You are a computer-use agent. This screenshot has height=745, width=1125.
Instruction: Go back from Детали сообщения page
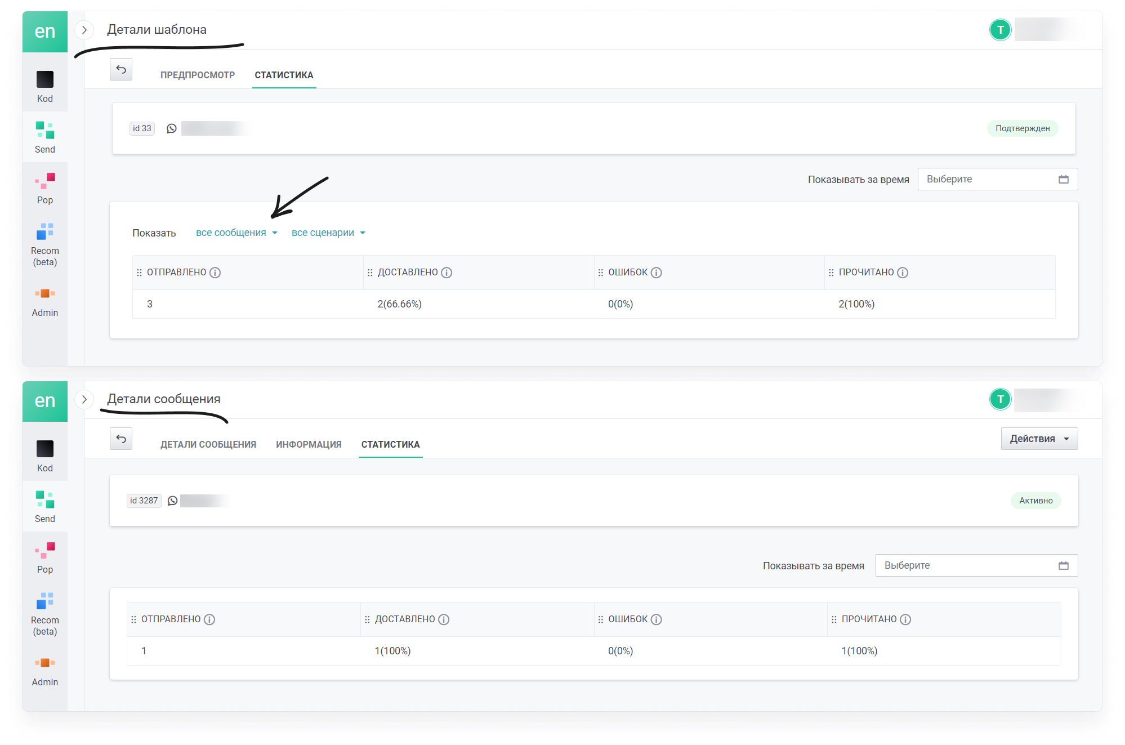(x=121, y=439)
